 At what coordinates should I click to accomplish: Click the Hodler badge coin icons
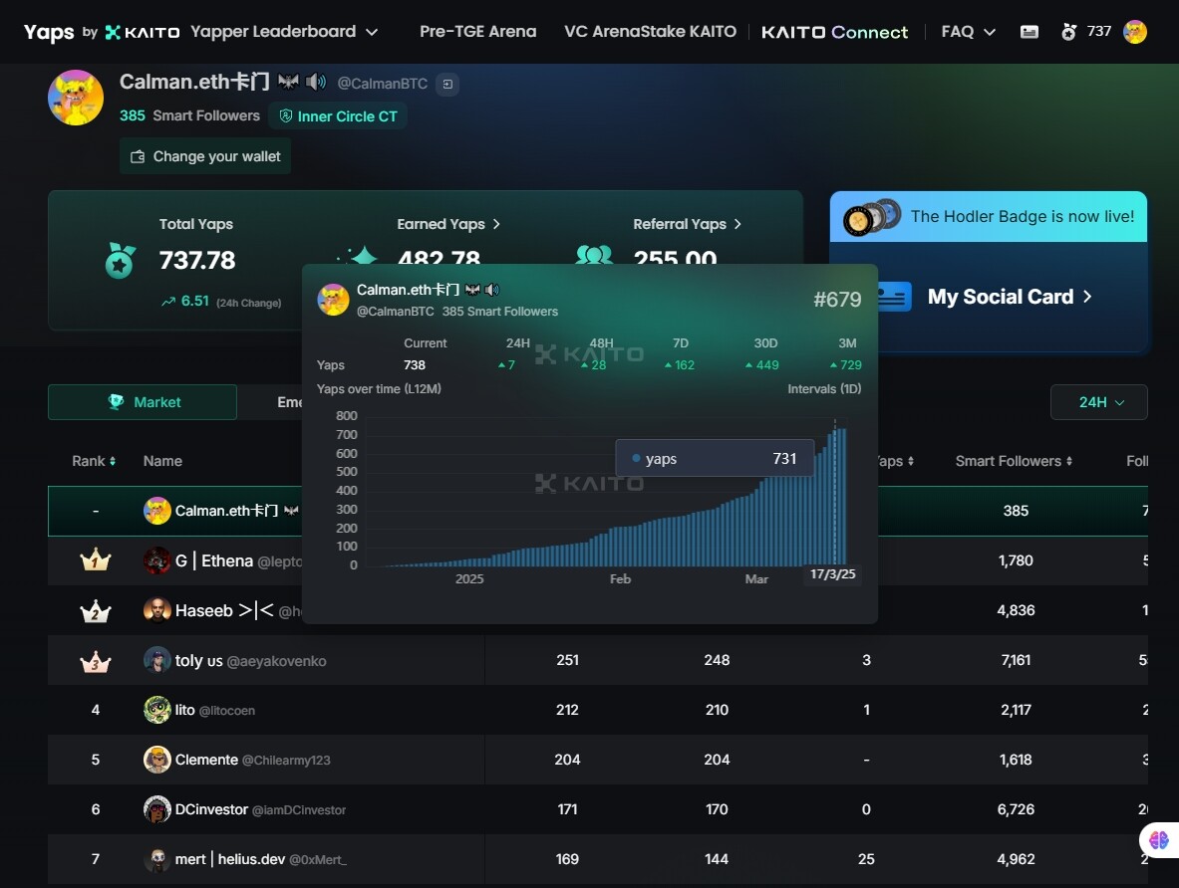tap(871, 217)
